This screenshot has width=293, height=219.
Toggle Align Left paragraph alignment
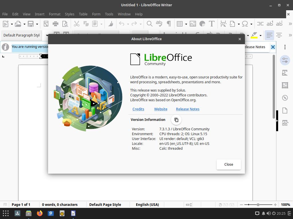click(x=270, y=35)
